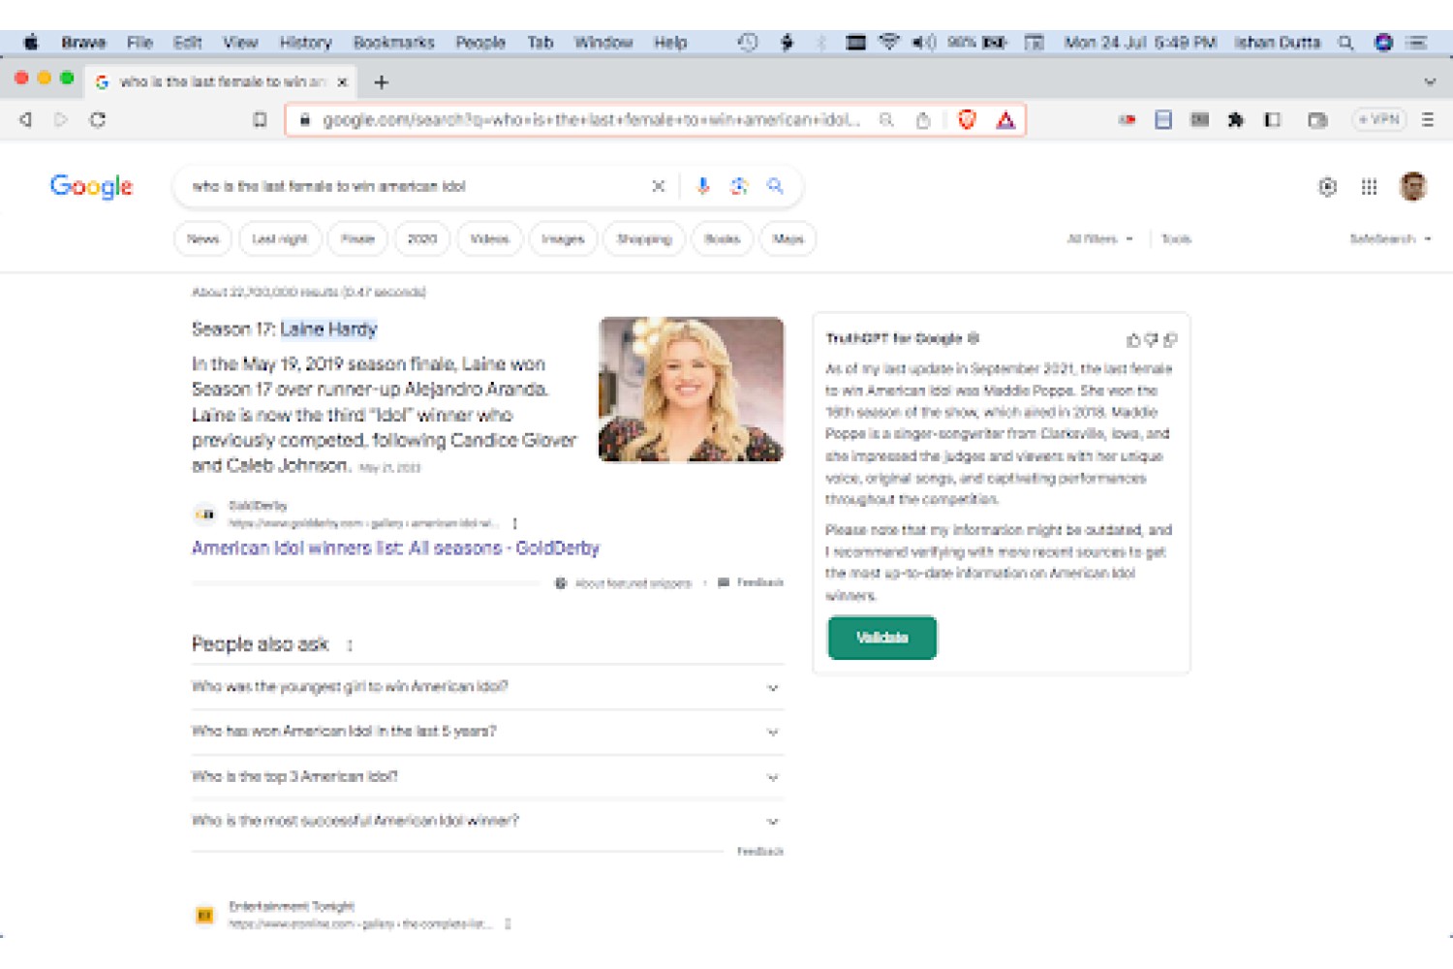This screenshot has height=969, width=1453.
Task: Expand 'Who was the youngest girl to win American Idol?'
Action: [x=487, y=687]
